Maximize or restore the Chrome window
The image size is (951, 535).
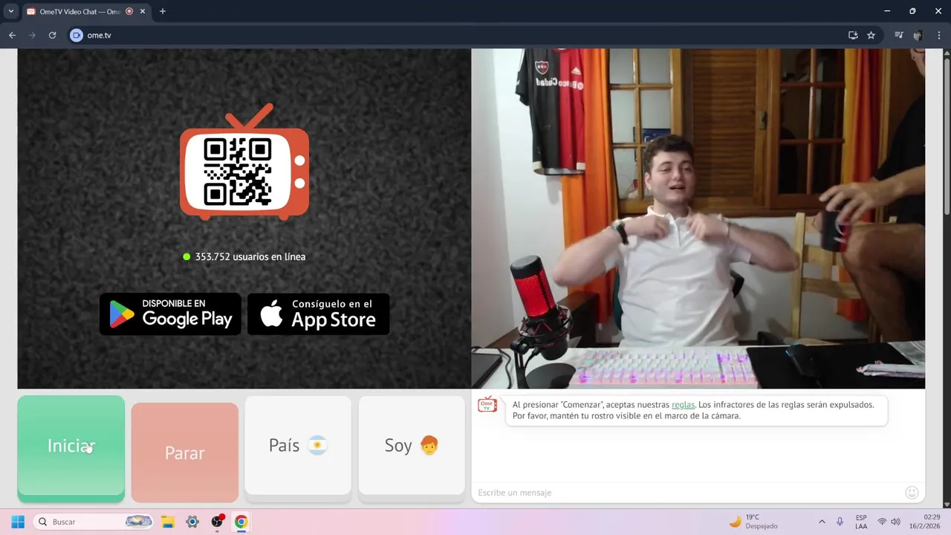912,11
